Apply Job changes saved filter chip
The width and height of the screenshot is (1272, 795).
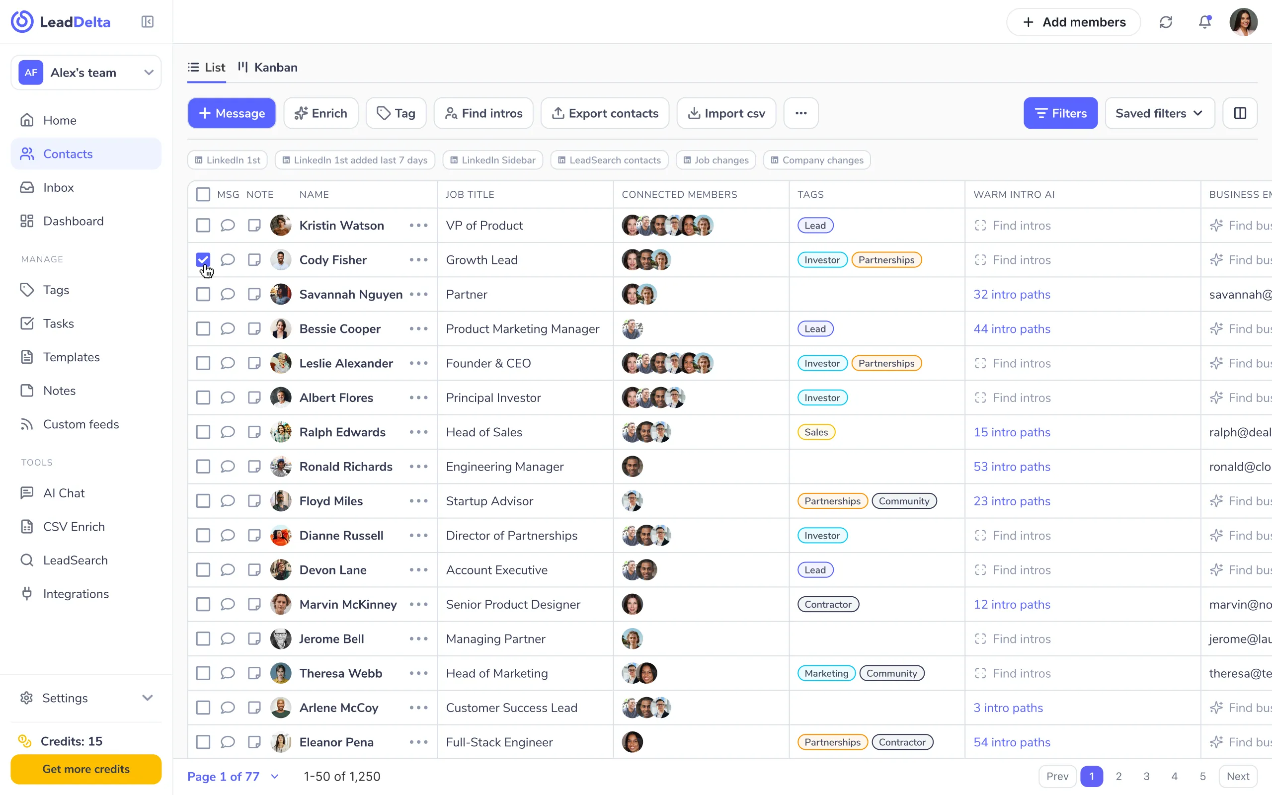click(x=715, y=160)
